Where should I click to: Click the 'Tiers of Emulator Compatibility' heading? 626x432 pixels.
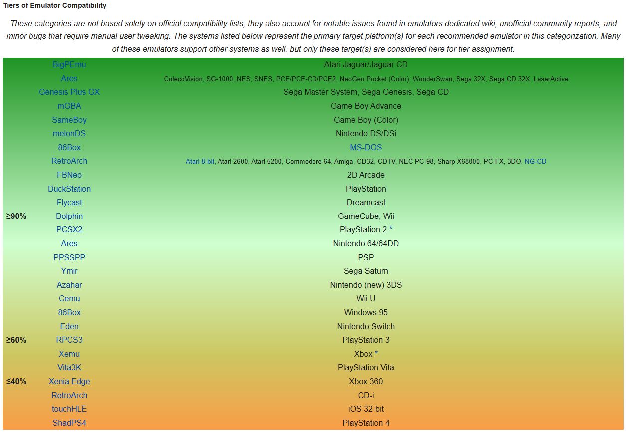pyautogui.click(x=55, y=6)
